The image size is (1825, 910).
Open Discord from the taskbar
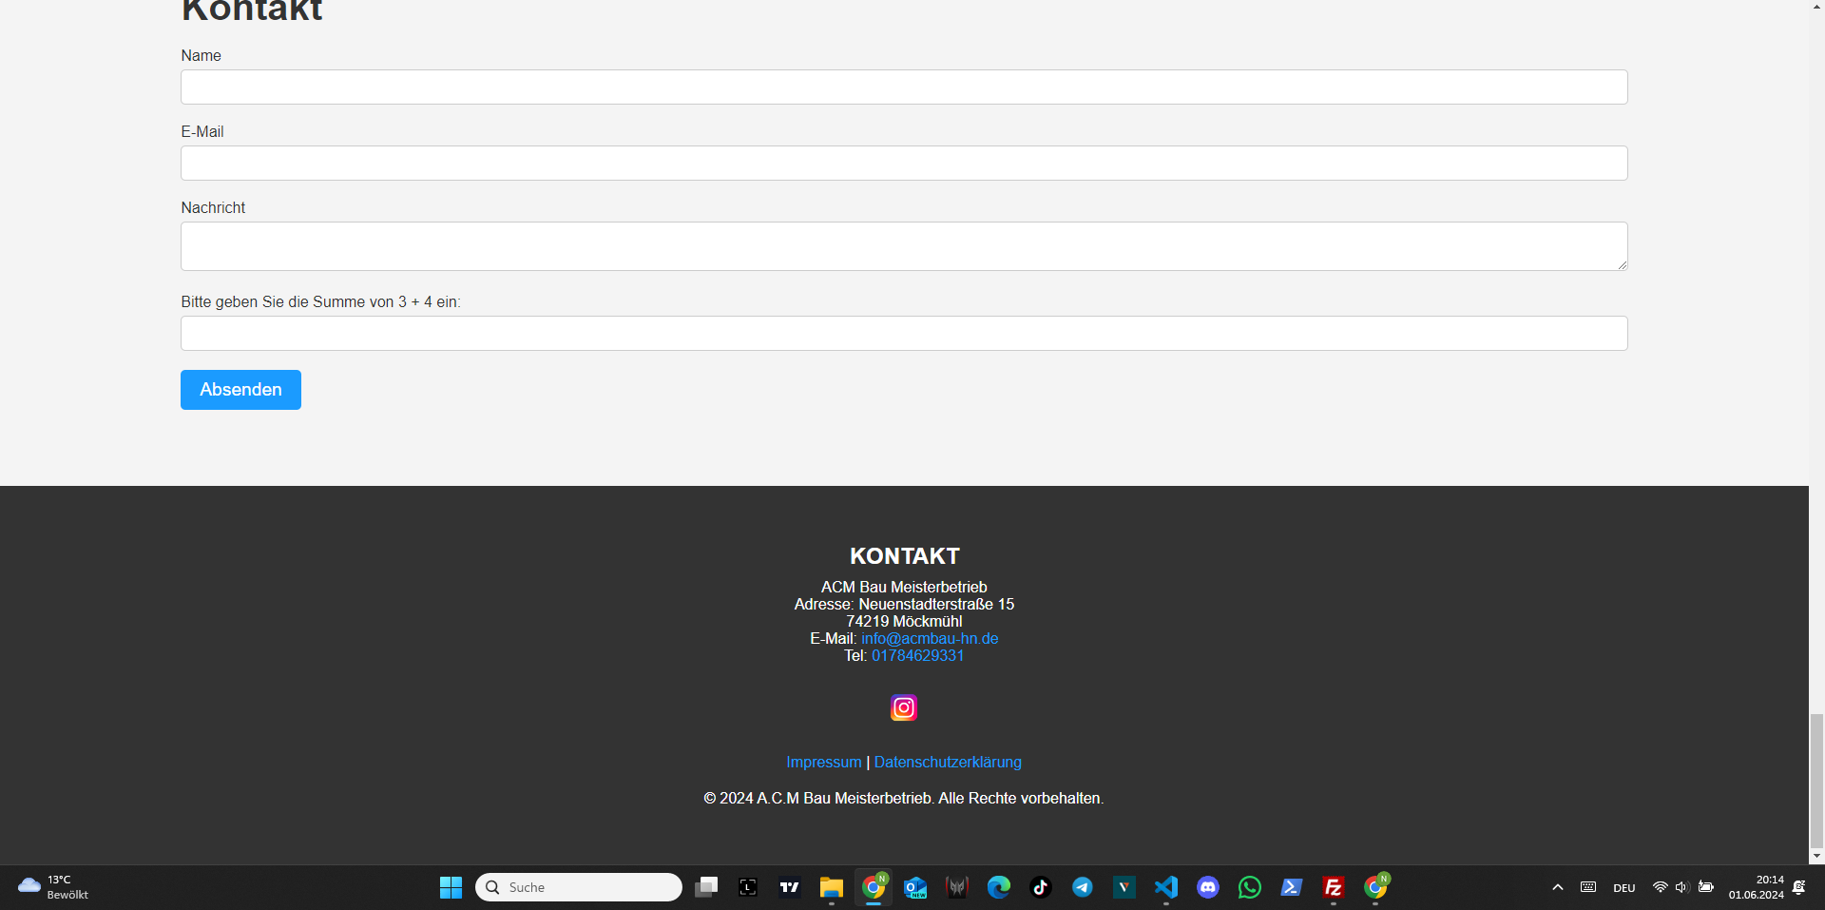pos(1207,887)
